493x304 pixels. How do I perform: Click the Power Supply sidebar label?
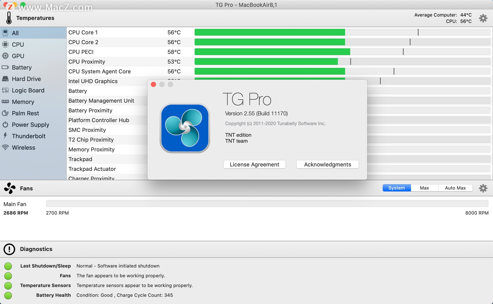(x=30, y=125)
